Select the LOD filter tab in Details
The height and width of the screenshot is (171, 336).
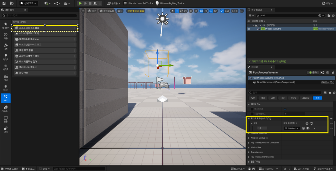click(x=273, y=98)
